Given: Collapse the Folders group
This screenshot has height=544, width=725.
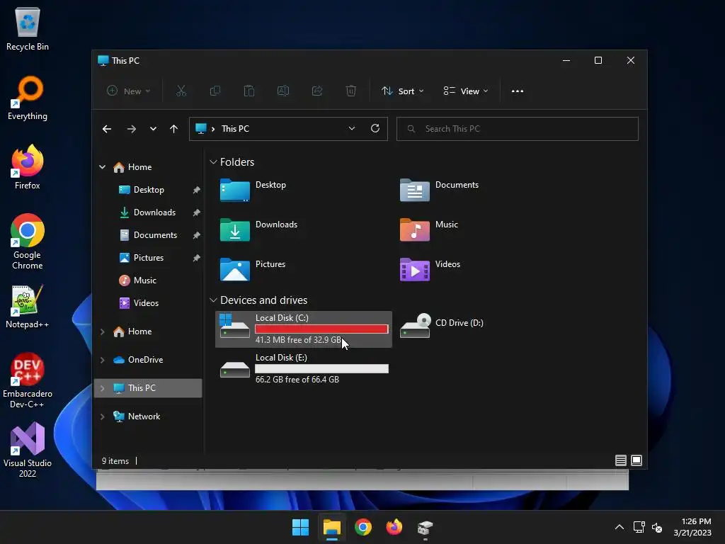Looking at the screenshot, I should pos(213,162).
